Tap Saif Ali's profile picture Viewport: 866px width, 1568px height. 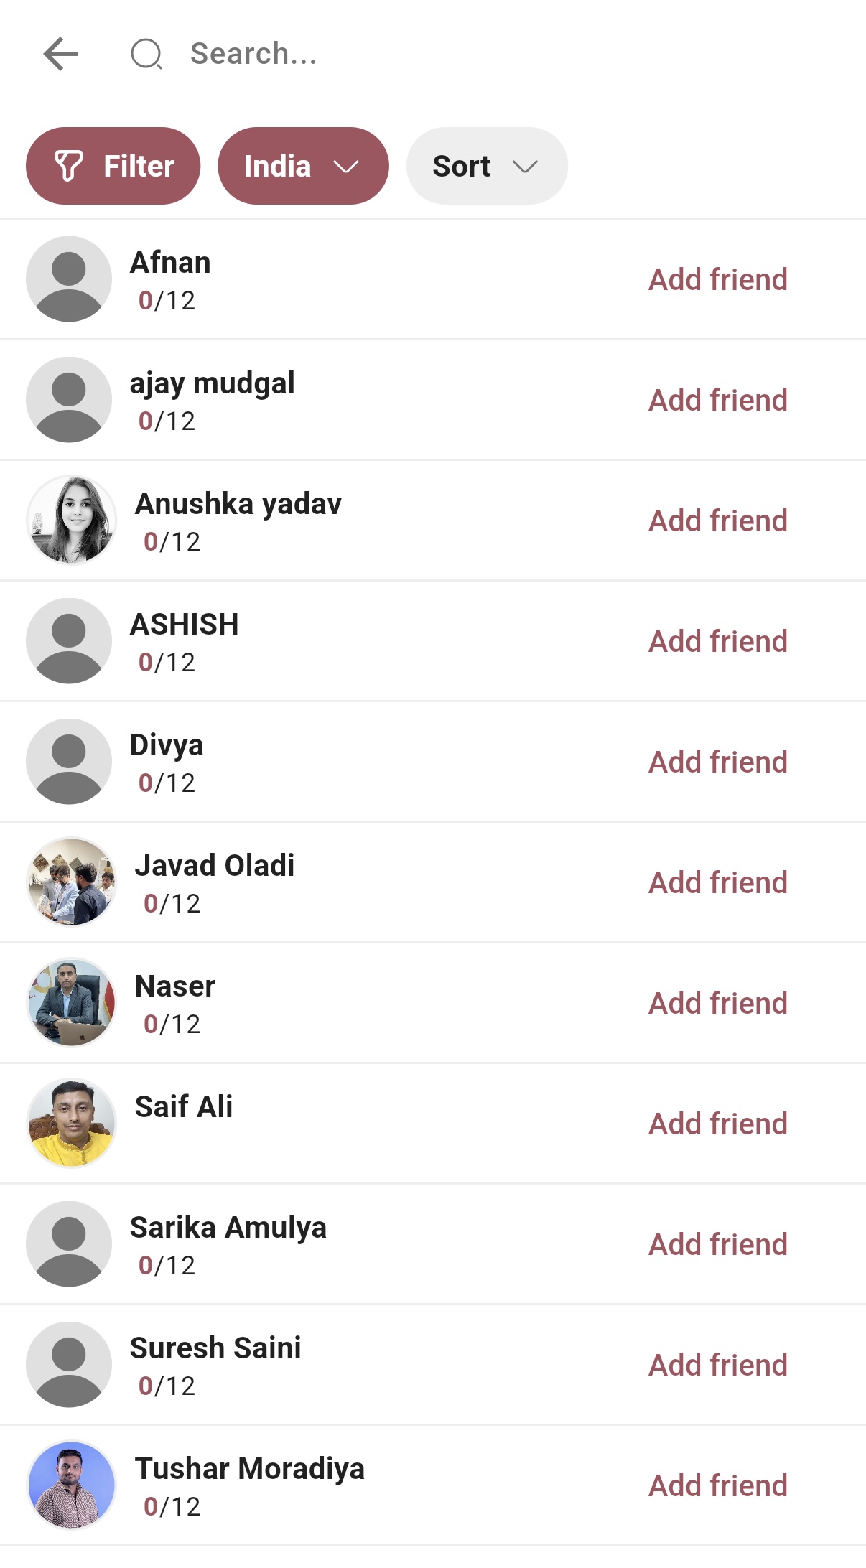pos(71,1124)
